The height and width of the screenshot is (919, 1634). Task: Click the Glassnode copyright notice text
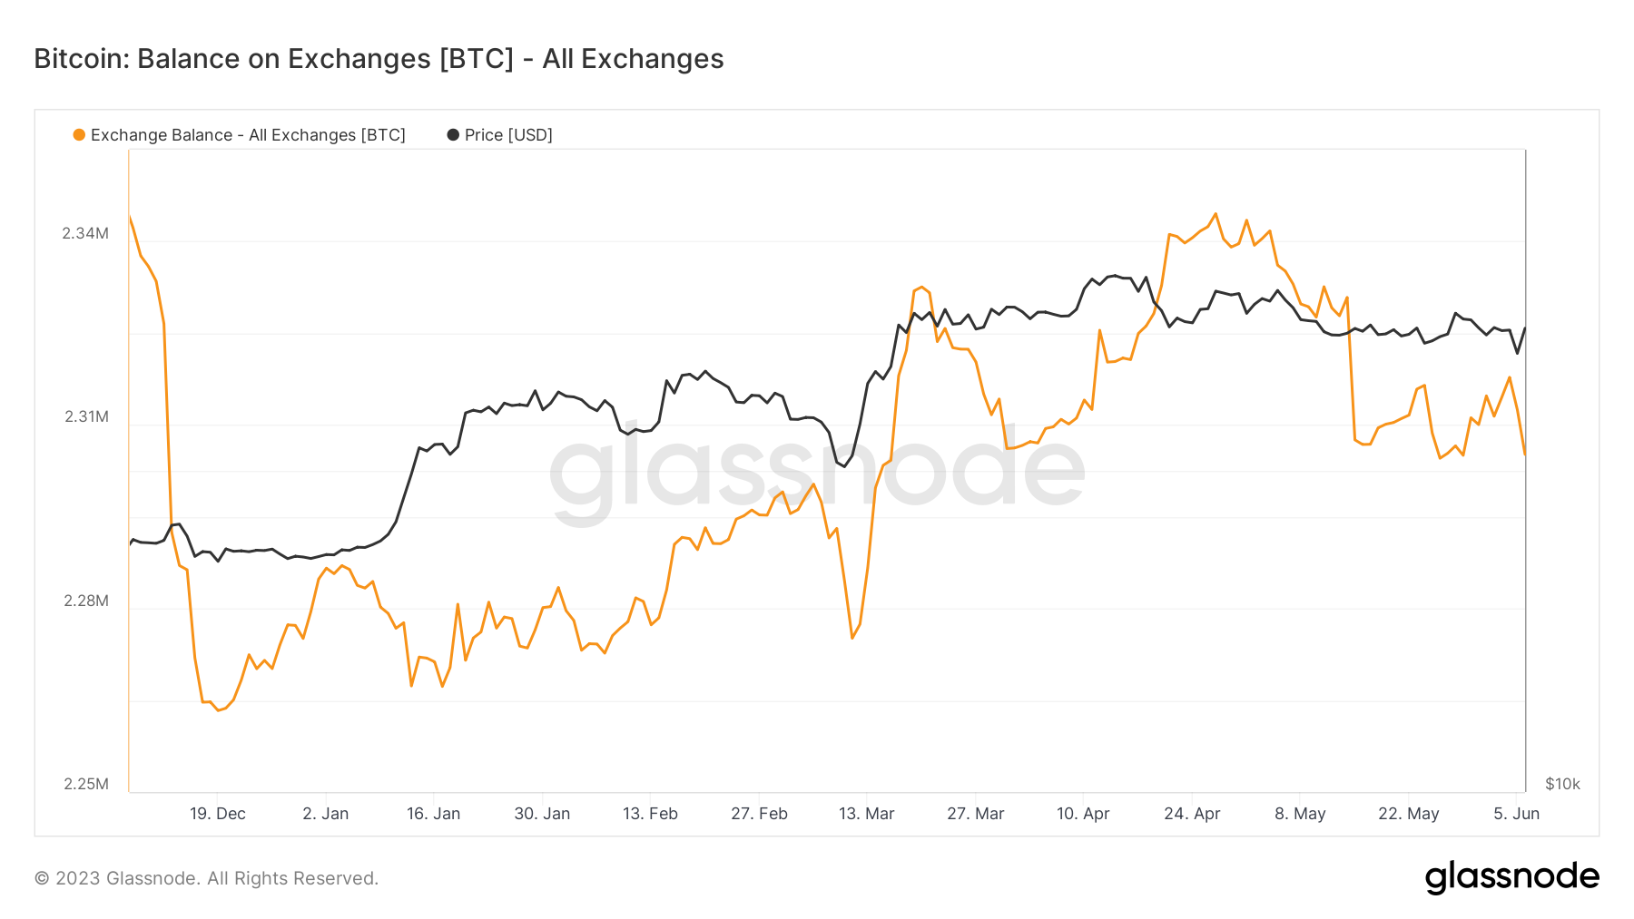(x=206, y=878)
